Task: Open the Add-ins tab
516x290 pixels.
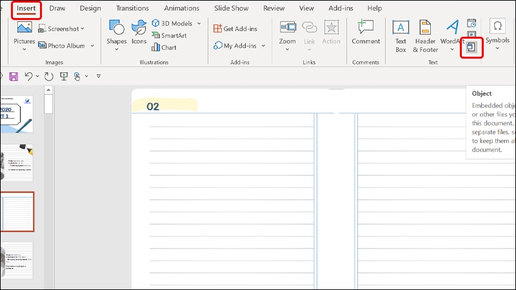Action: tap(341, 8)
